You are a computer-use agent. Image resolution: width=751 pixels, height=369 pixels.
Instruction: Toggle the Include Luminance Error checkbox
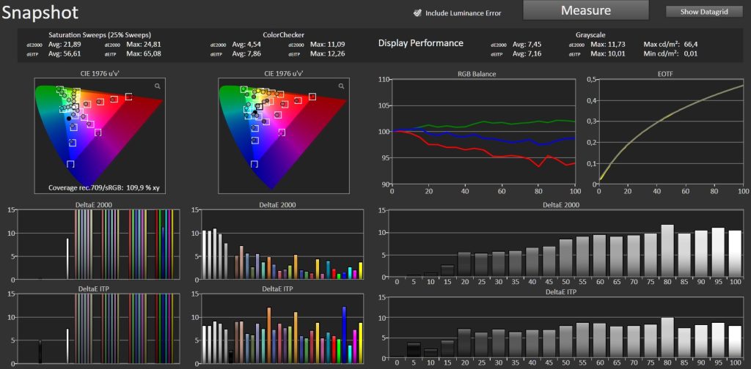point(417,13)
